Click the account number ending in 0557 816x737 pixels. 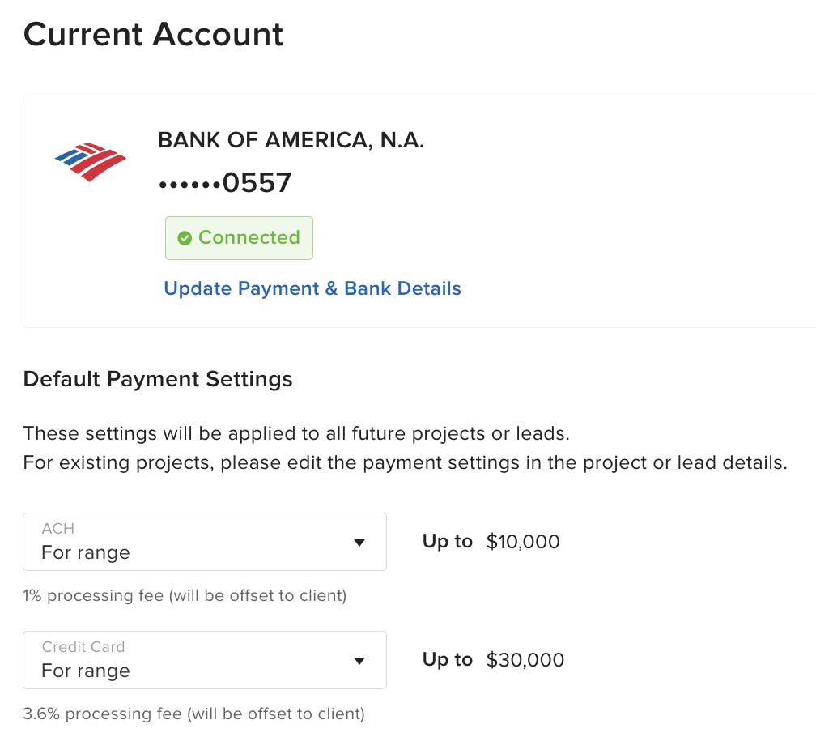point(224,182)
